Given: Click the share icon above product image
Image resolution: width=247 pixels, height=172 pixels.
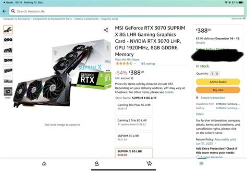Looking at the screenshot, I should [106, 30].
